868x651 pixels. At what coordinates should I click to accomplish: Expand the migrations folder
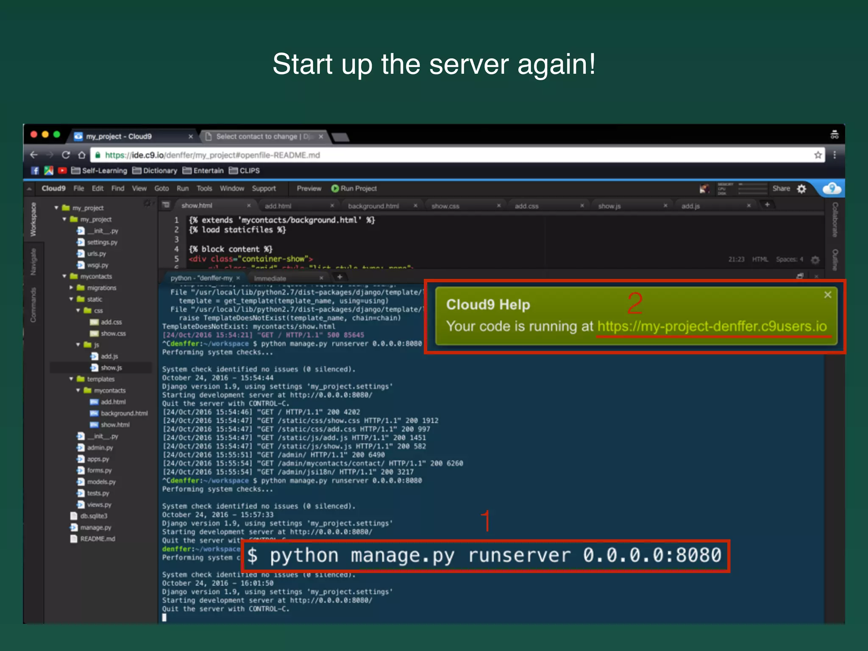coord(71,288)
